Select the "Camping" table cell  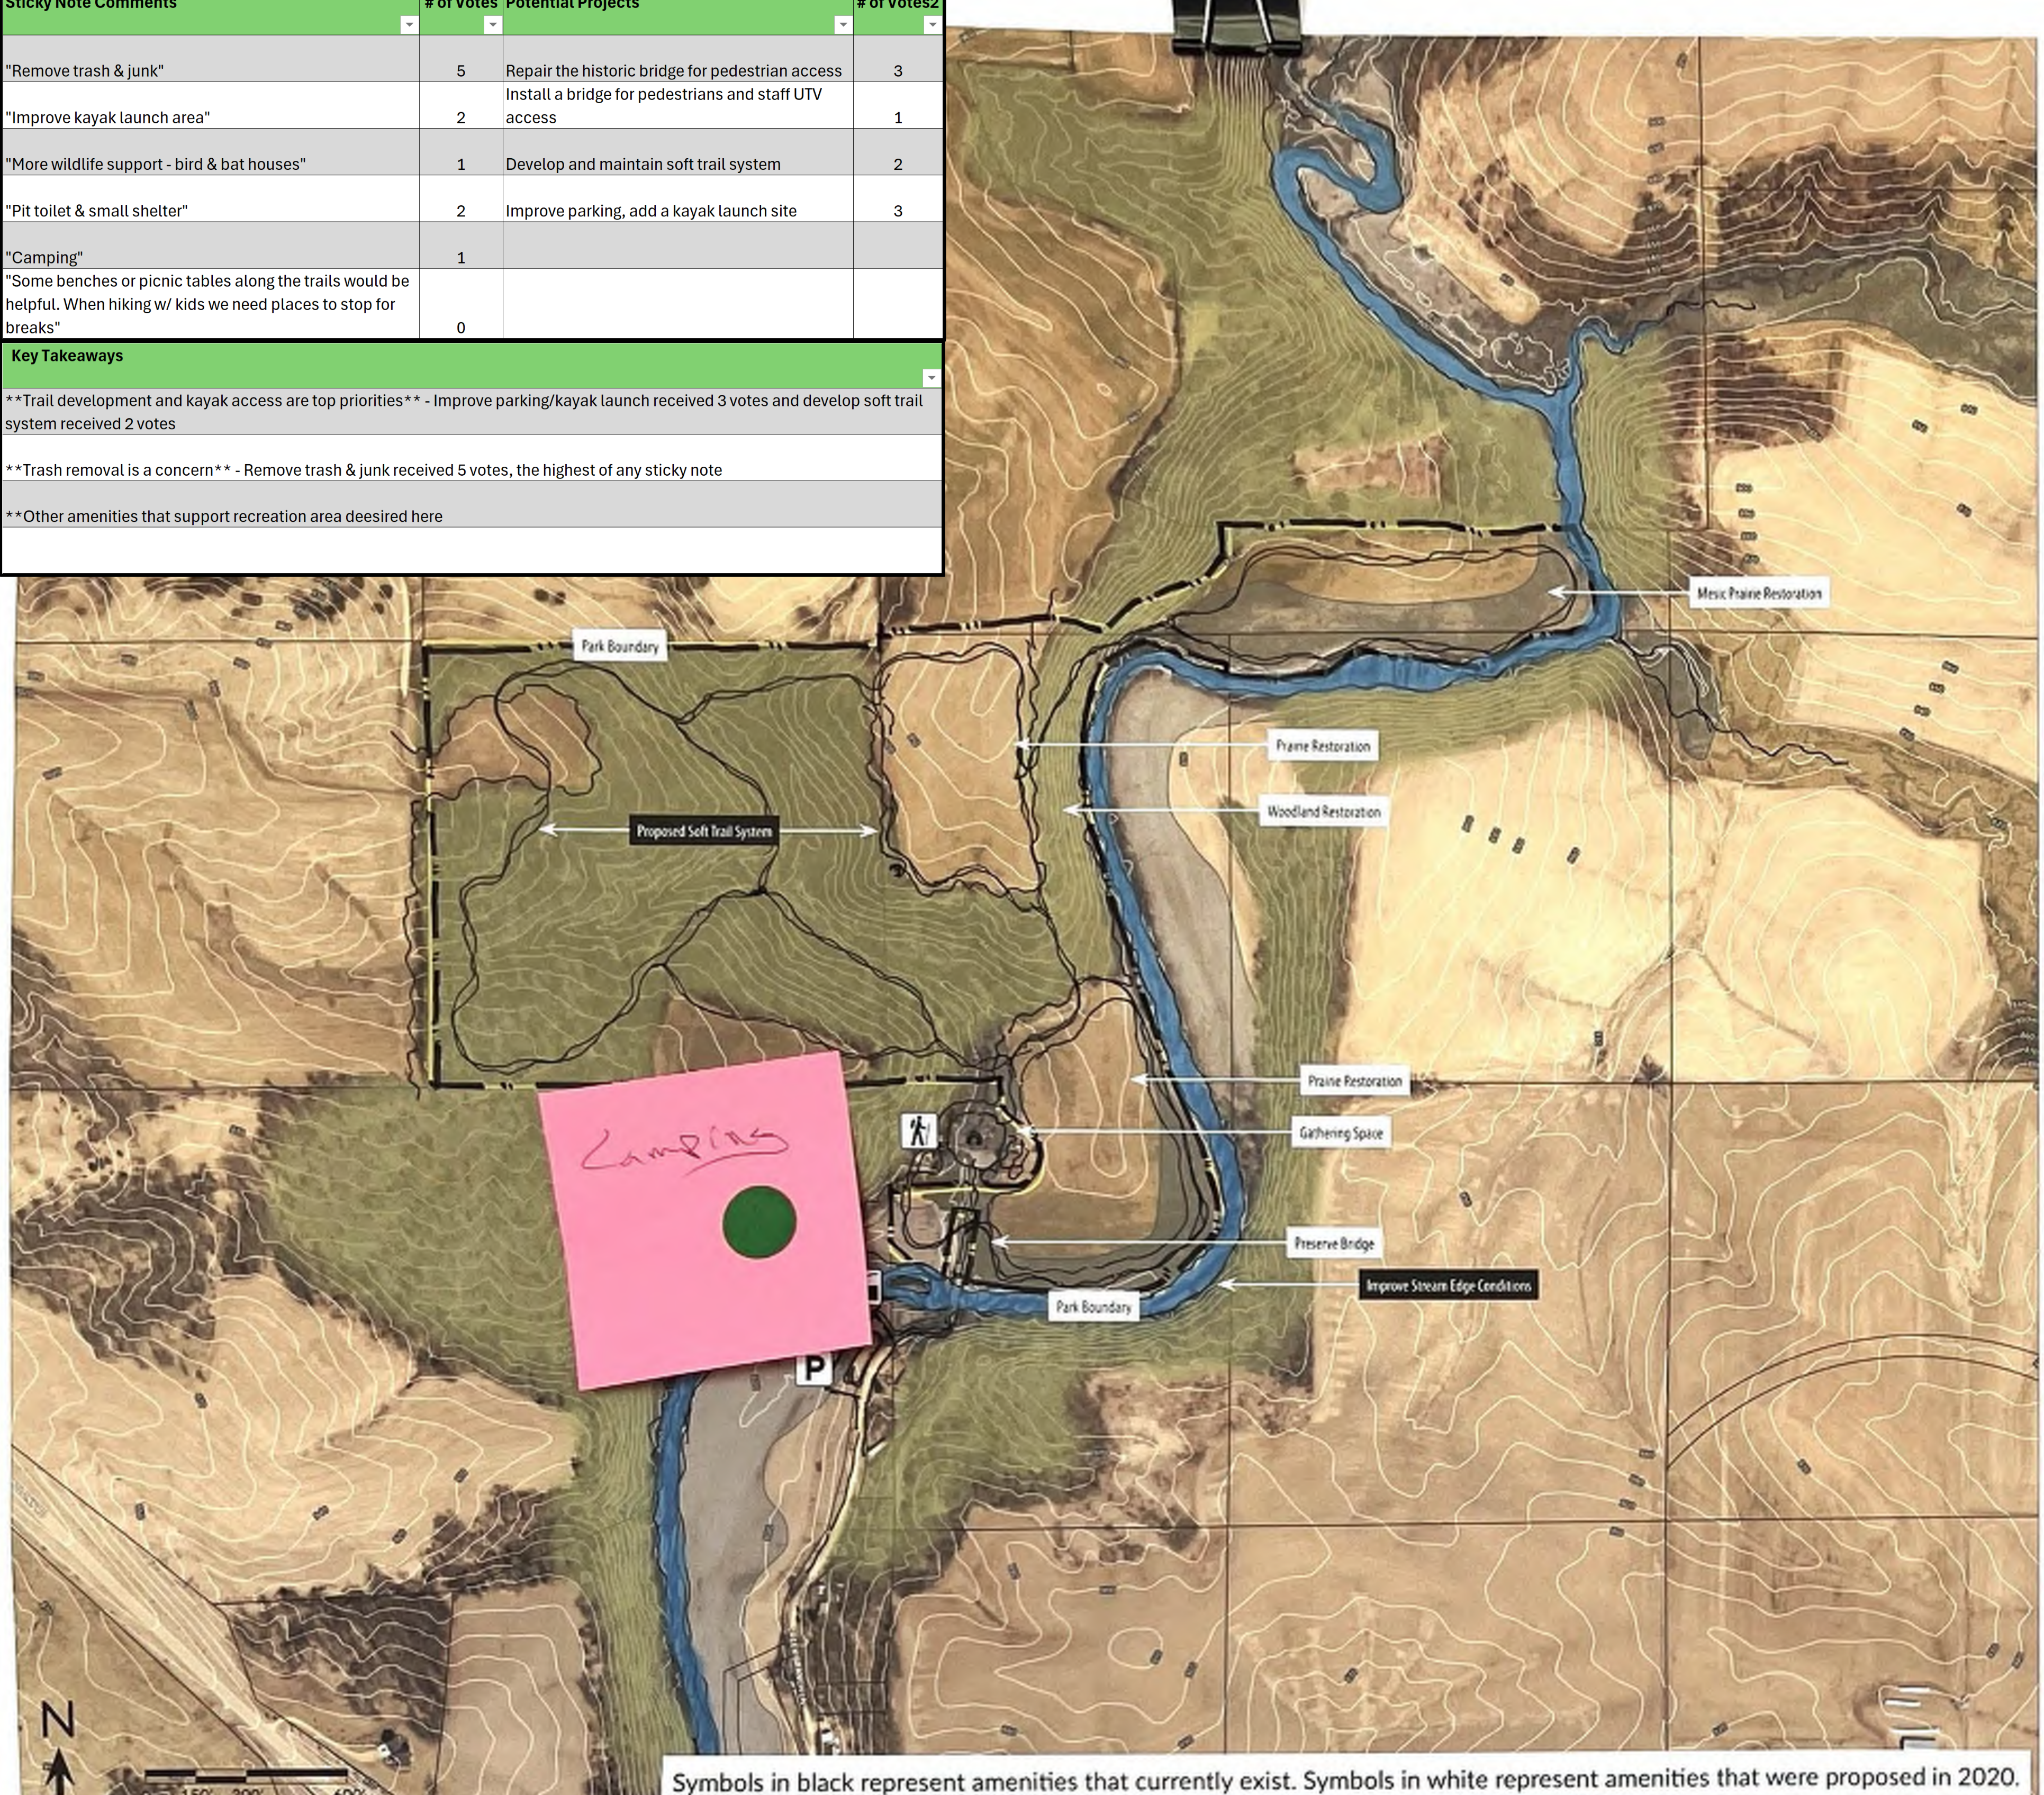pyautogui.click(x=211, y=245)
